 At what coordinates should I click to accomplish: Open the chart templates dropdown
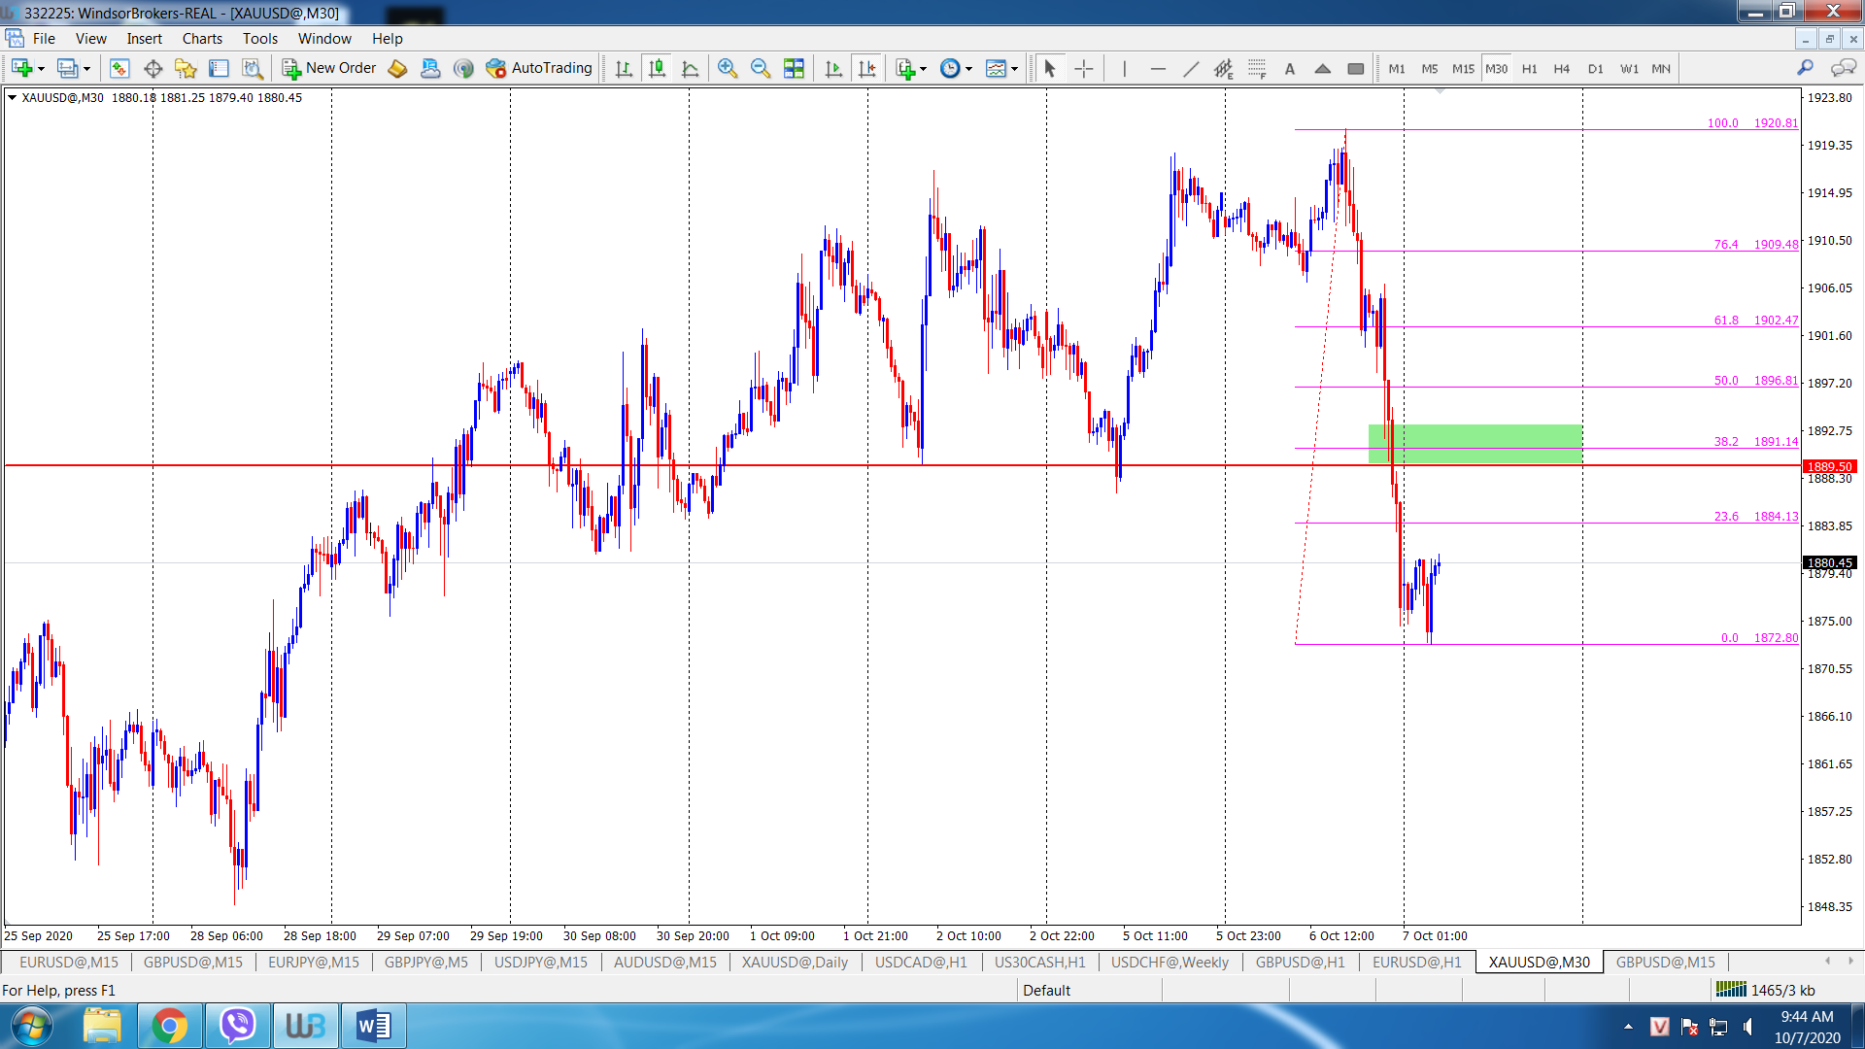click(x=1001, y=68)
